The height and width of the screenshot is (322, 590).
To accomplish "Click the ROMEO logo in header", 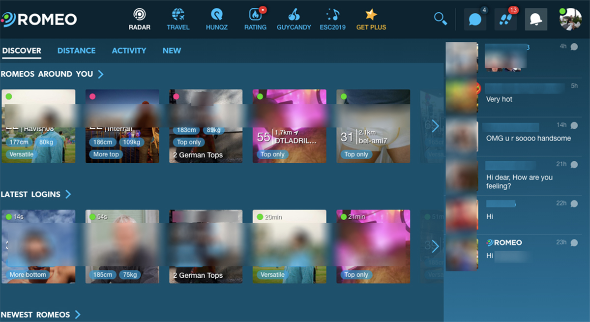I will (x=39, y=19).
